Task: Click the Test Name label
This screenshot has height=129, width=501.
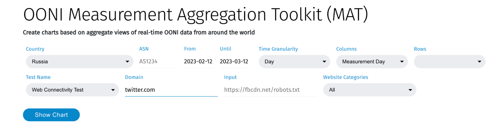Action: point(38,77)
